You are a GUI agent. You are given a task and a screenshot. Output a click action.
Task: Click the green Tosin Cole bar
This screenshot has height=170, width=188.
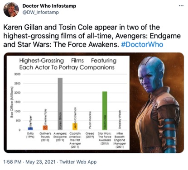(x=105, y=111)
